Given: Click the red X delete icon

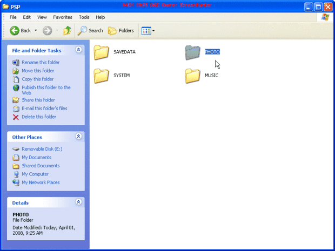Looking at the screenshot, I should click(16, 117).
